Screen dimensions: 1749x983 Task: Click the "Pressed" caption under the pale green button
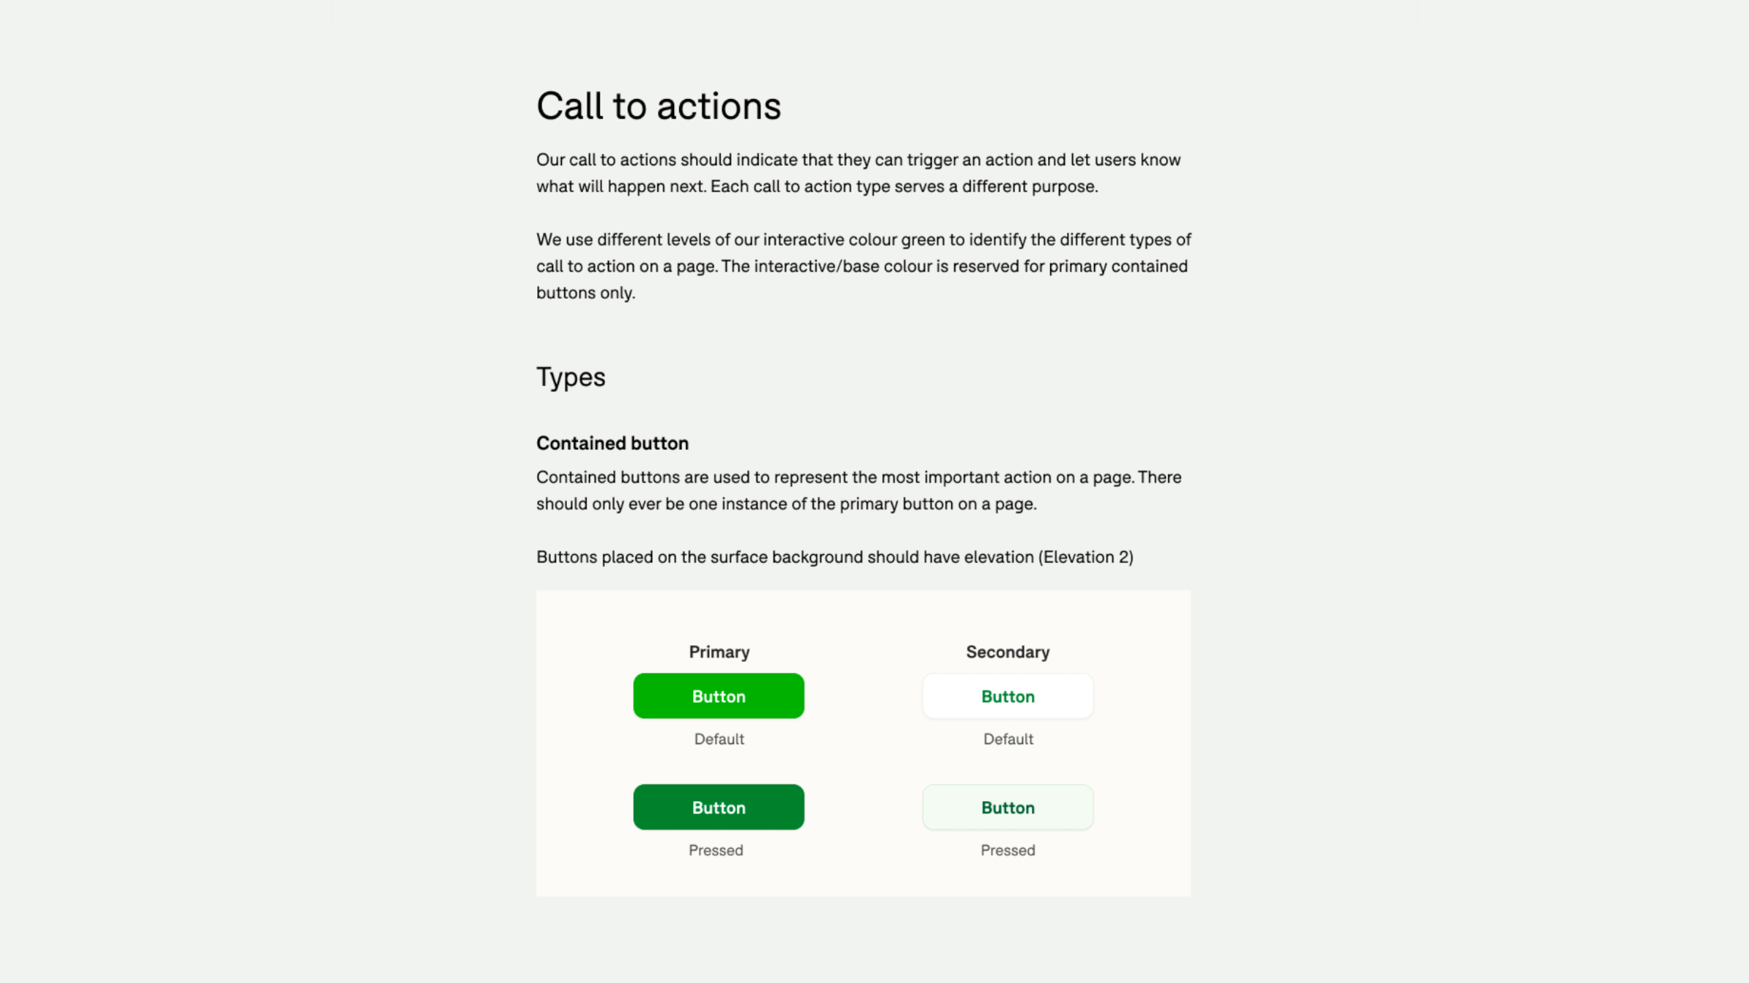click(x=1007, y=850)
